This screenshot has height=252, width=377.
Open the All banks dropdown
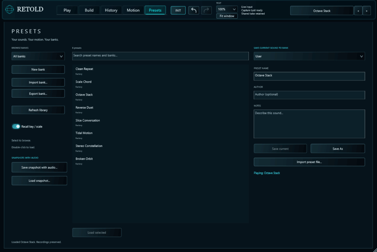[38, 56]
